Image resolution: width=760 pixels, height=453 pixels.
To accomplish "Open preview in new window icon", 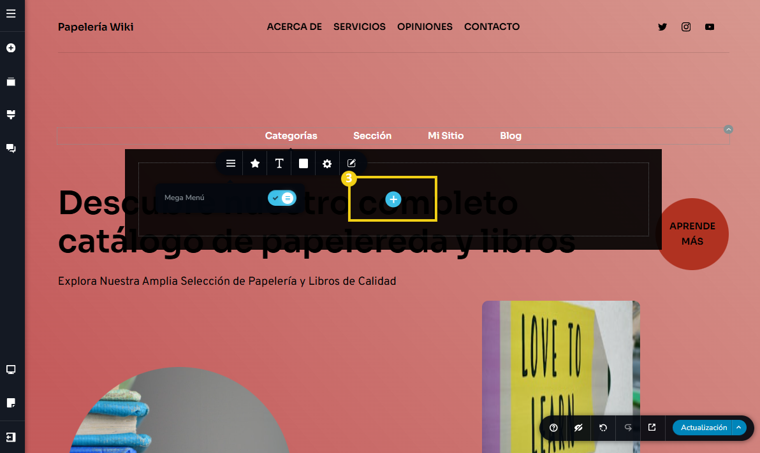I will (652, 428).
